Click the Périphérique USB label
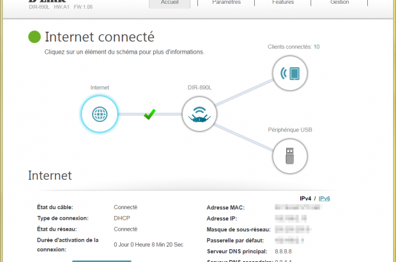This screenshot has height=262, width=396. tap(292, 129)
